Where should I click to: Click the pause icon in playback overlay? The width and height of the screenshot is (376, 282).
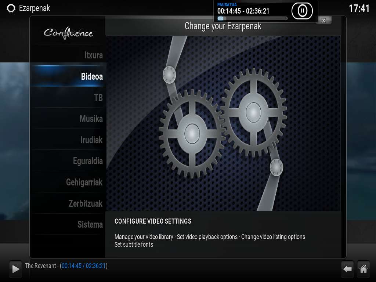click(x=302, y=11)
